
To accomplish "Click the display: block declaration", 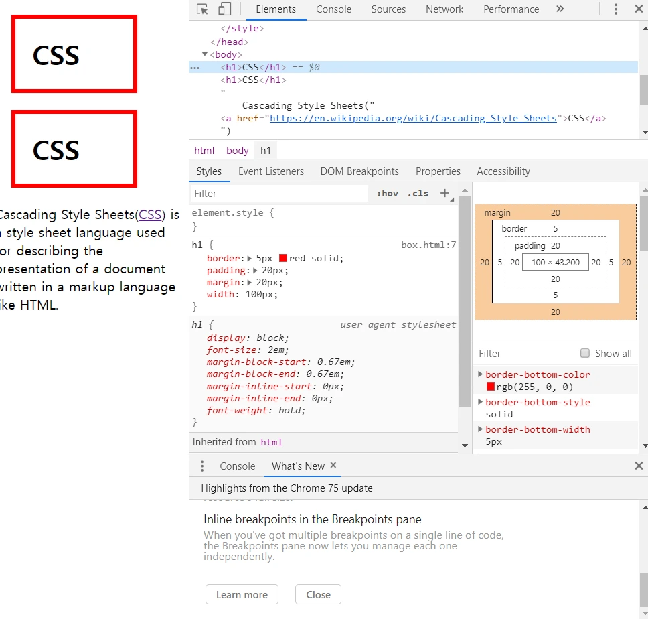I will tap(247, 338).
